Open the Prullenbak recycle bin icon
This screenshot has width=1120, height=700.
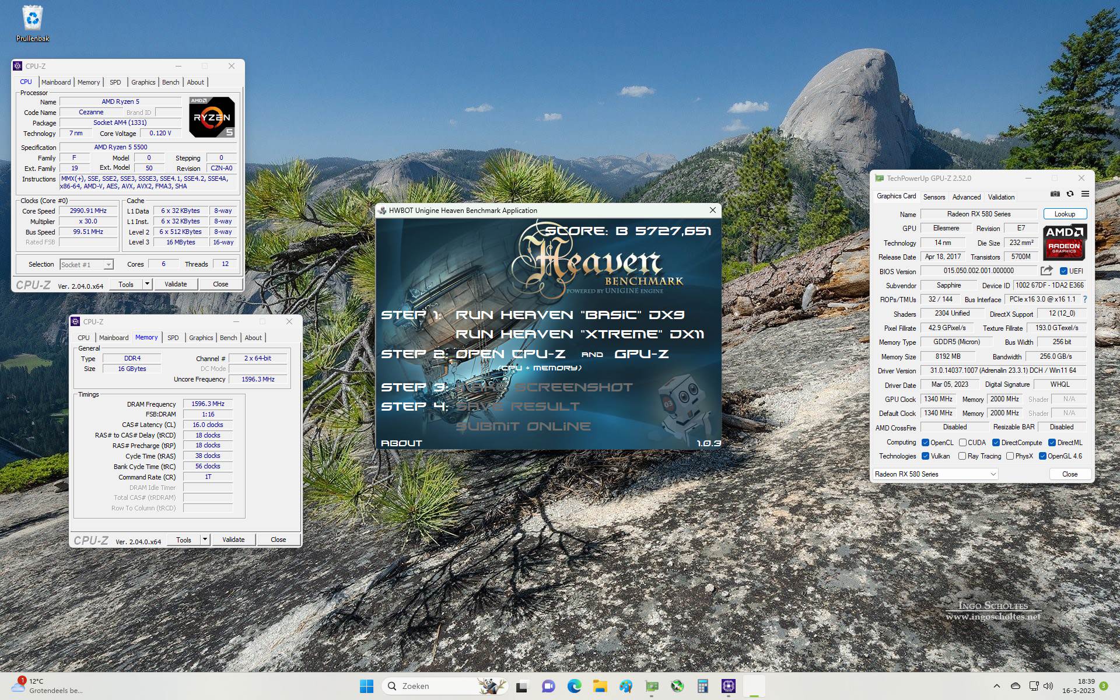(x=33, y=23)
